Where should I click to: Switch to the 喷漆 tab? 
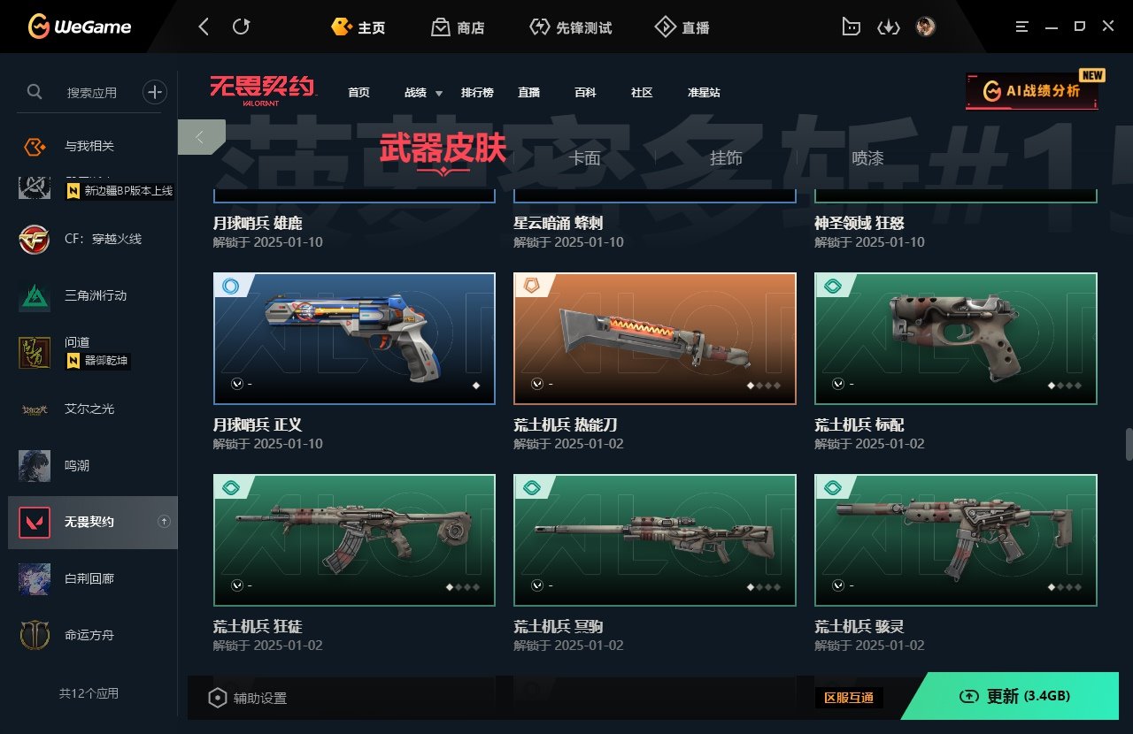(867, 158)
